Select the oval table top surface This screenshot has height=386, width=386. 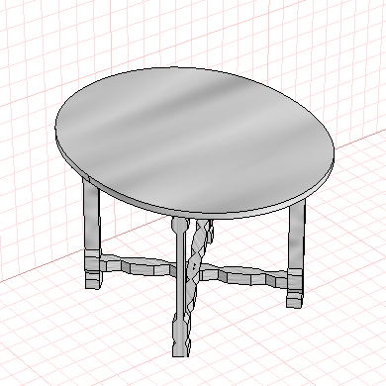coord(195,141)
